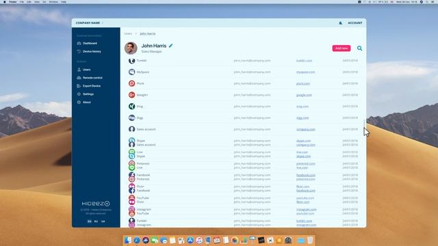Screen dimensions: 438x246
Task: Open the google.com link
Action: (x=304, y=95)
